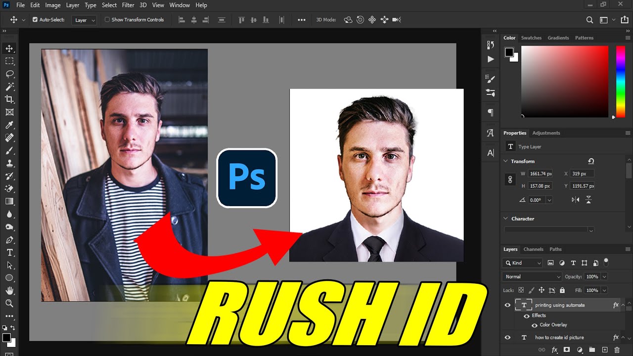
Task: Click the vertical hue slider
Action: click(x=620, y=82)
